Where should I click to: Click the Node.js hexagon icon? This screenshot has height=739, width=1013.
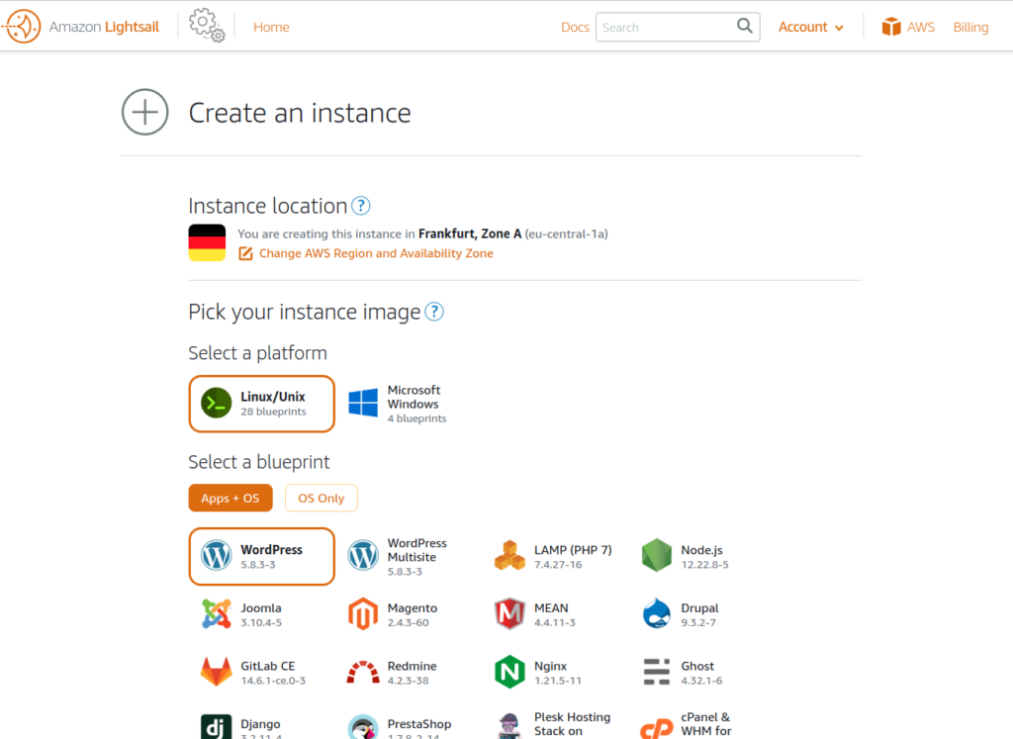[657, 556]
